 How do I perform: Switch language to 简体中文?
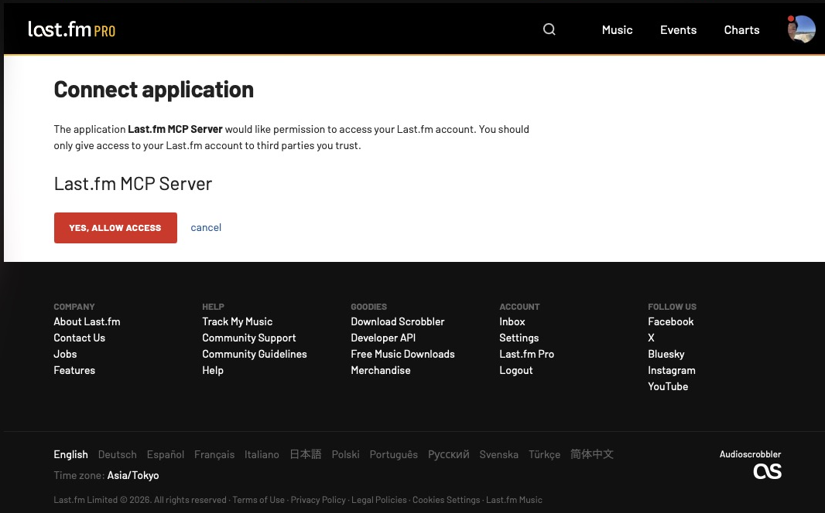click(592, 454)
